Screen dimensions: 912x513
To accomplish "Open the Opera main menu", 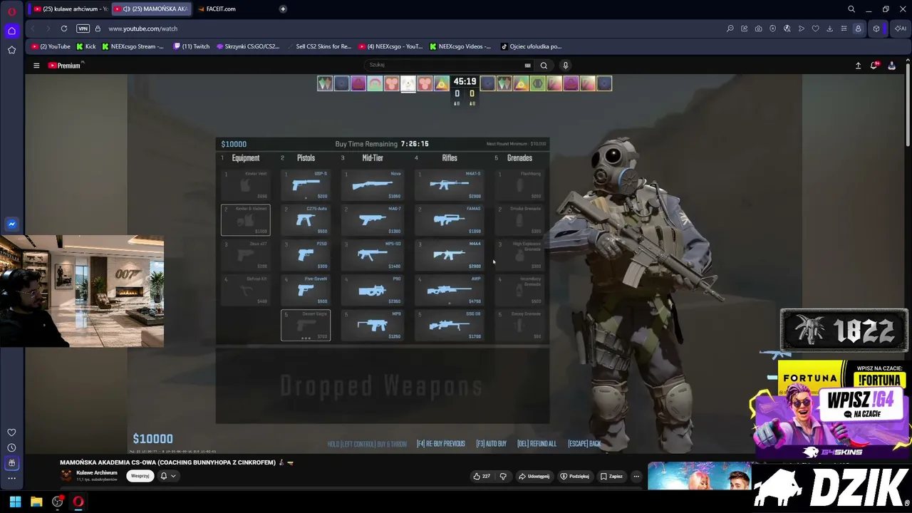I will pos(11,11).
